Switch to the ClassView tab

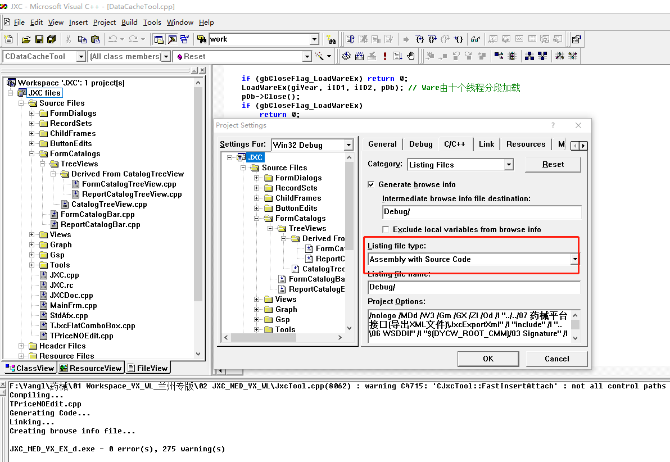pos(30,368)
